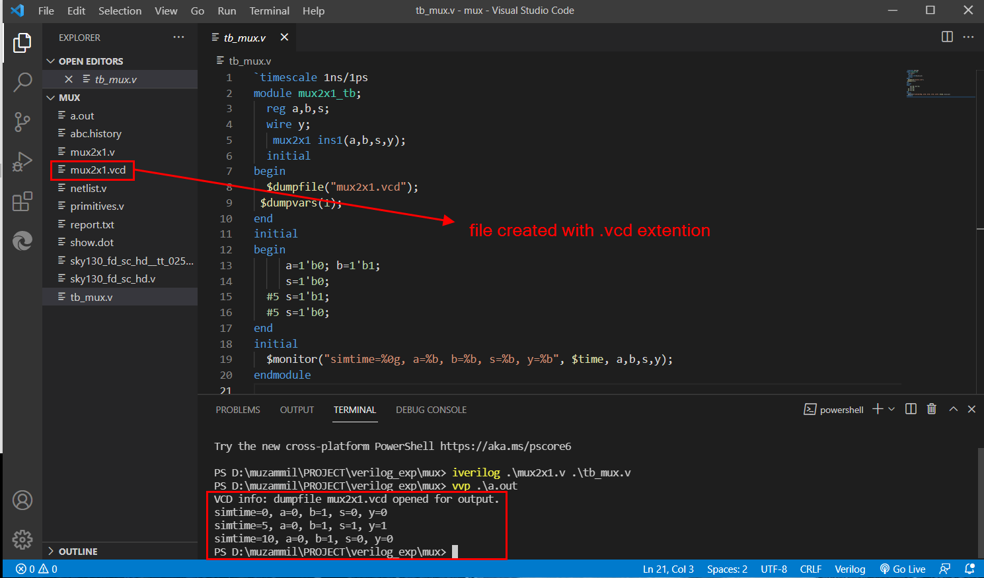Open the Search view in activity bar
Image resolution: width=984 pixels, height=578 pixels.
click(x=22, y=82)
